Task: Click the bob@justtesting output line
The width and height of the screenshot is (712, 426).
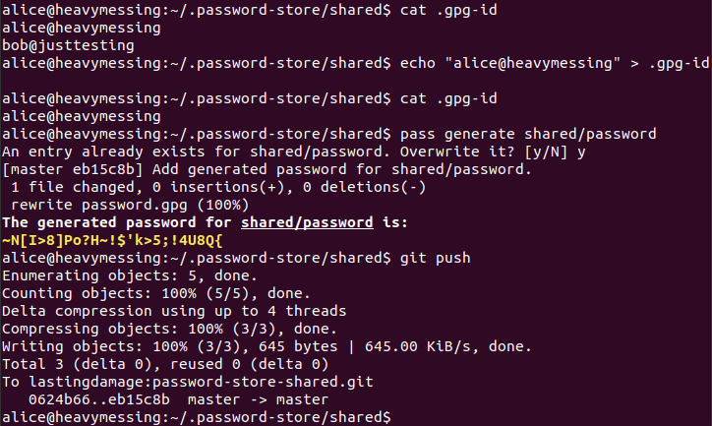Action: (68, 45)
